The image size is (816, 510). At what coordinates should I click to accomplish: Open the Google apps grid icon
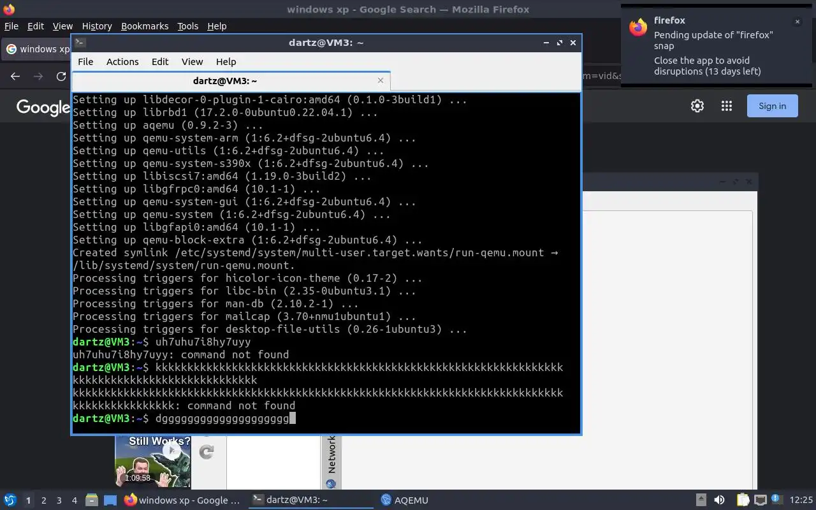point(727,106)
